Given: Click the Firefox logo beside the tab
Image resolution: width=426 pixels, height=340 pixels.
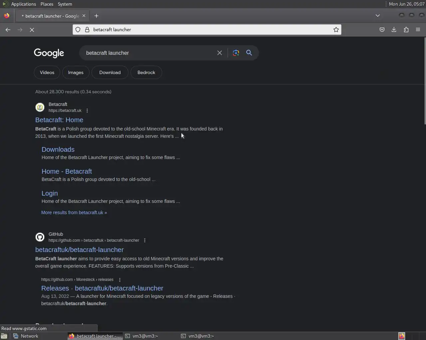Looking at the screenshot, I should pos(7,16).
